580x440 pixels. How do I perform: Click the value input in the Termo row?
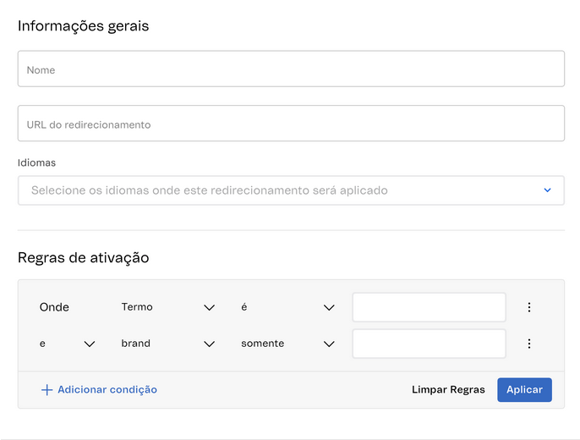tap(429, 307)
